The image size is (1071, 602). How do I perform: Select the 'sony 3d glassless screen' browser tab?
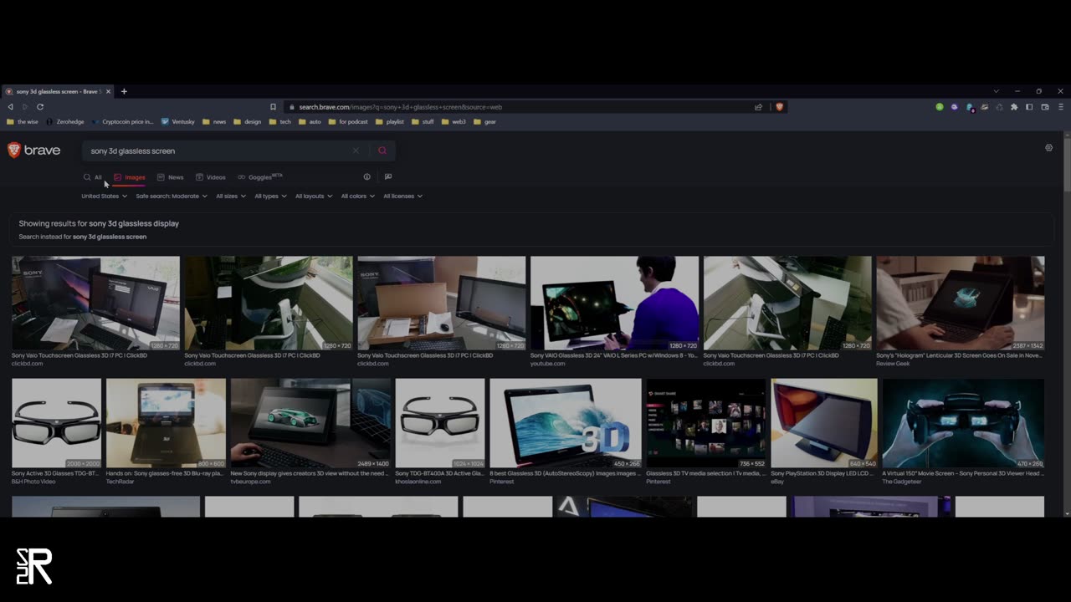[55, 91]
